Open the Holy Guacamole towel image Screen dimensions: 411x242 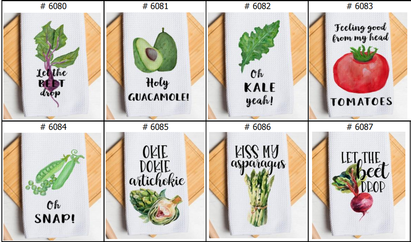155,66
